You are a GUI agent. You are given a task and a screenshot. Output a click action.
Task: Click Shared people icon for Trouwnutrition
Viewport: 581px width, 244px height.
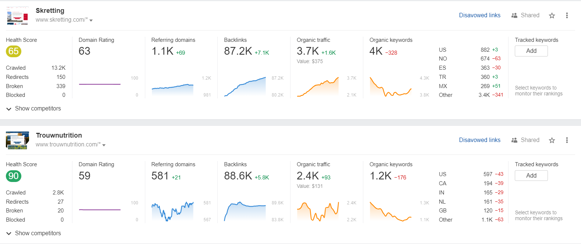click(x=514, y=140)
